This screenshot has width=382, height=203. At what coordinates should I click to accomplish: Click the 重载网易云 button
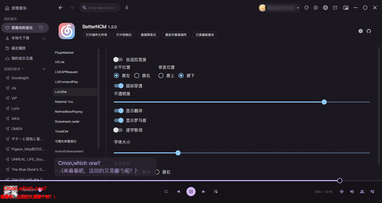(x=148, y=35)
